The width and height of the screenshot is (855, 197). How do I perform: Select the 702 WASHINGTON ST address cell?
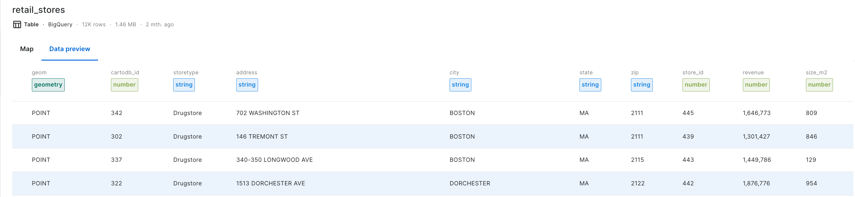point(268,113)
